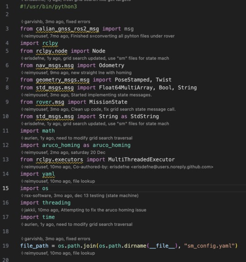
Task: Open erisdefne 'grid search updated' lens above line 6
Action: 95,59
